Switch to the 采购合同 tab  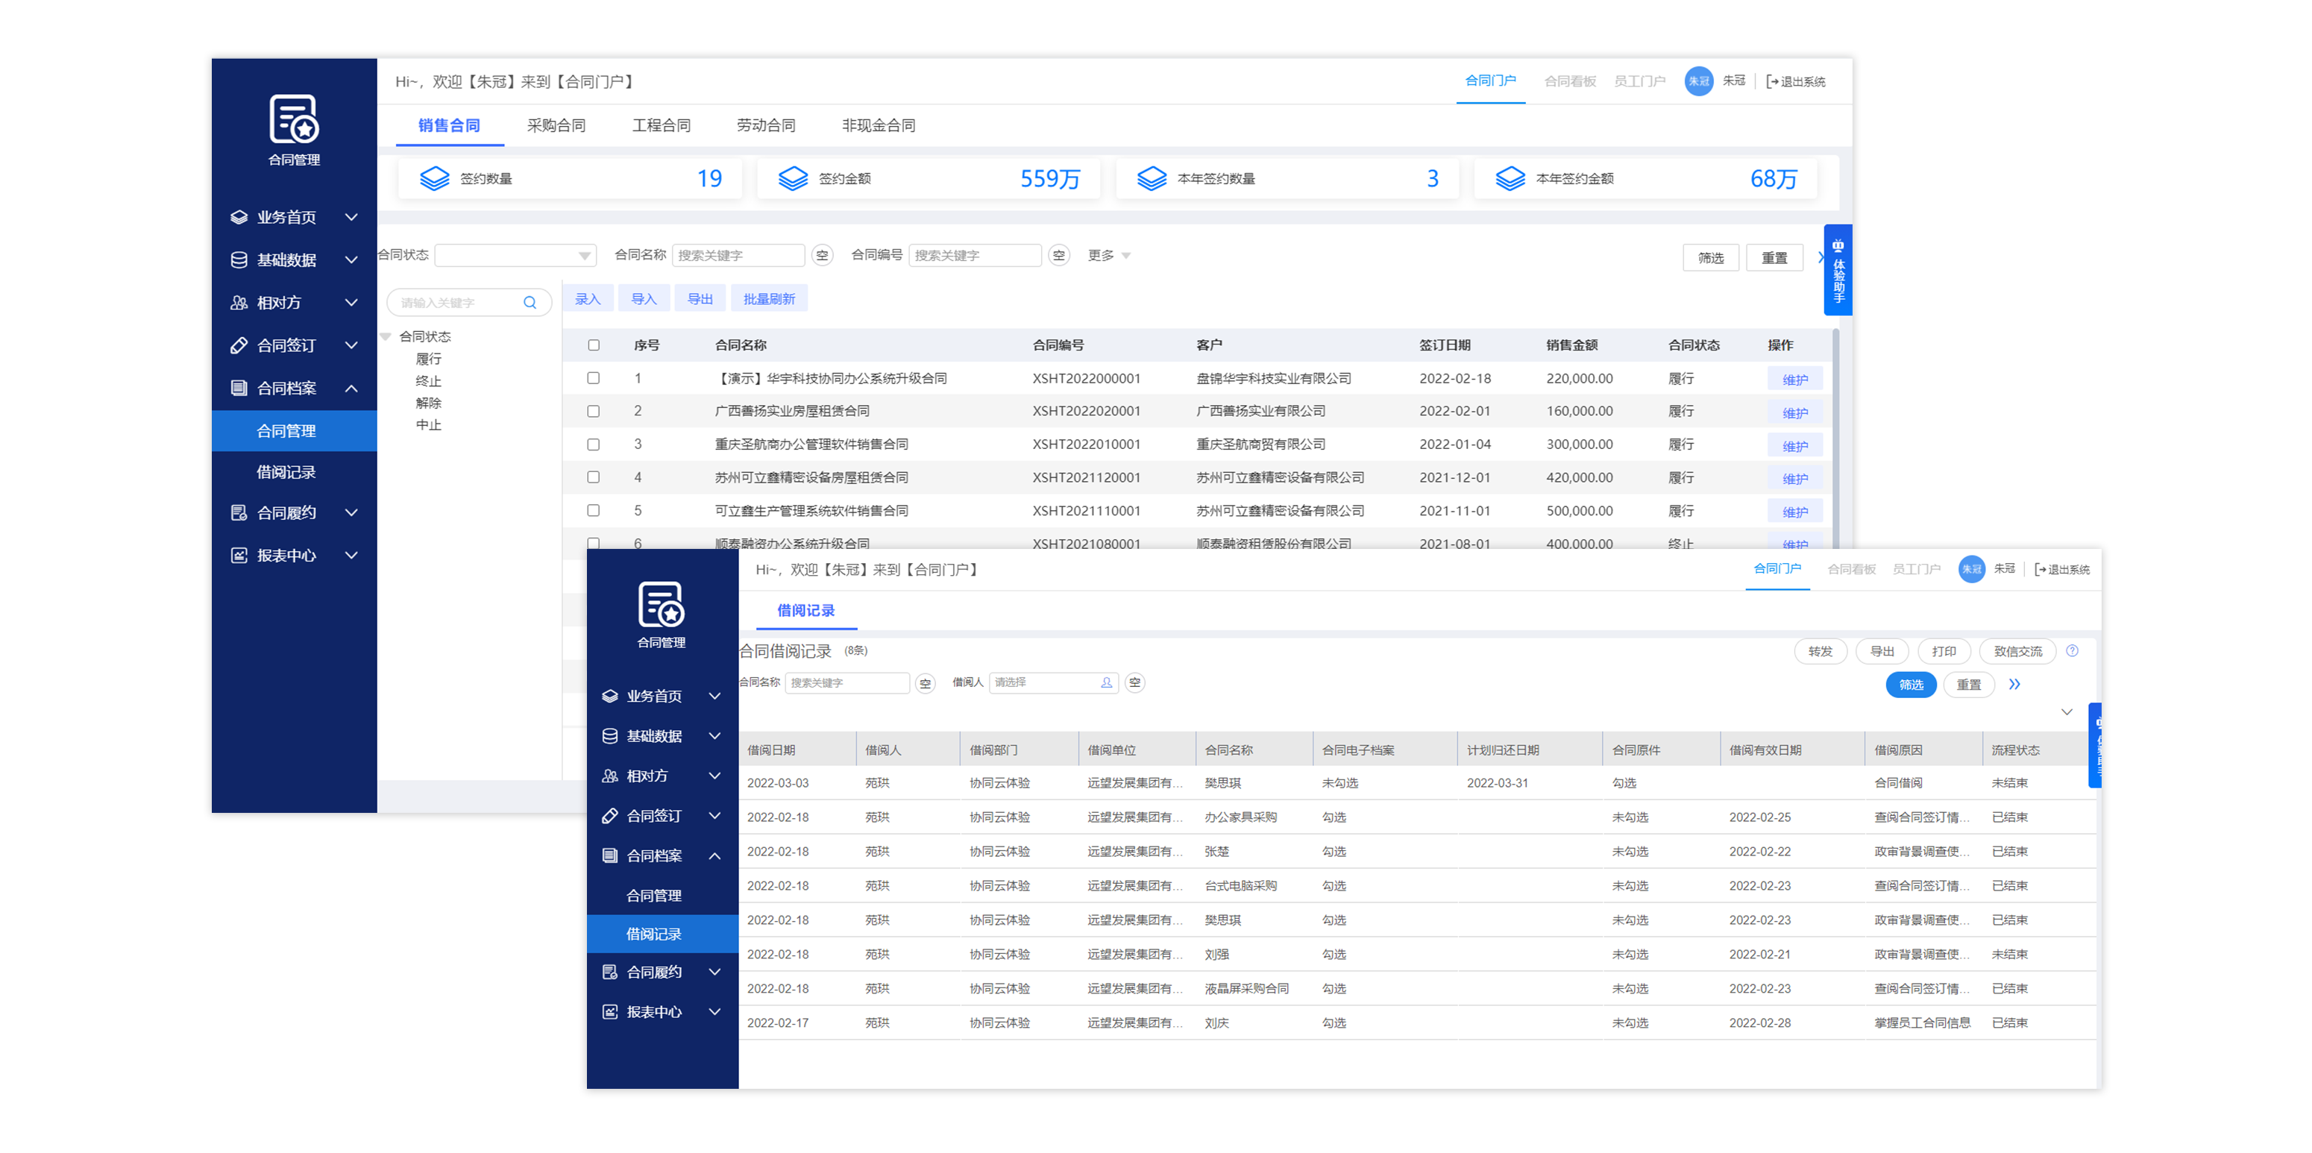pyautogui.click(x=556, y=125)
